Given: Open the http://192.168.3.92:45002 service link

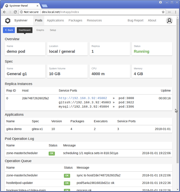Looking at the screenshot, I should pos(83,98).
